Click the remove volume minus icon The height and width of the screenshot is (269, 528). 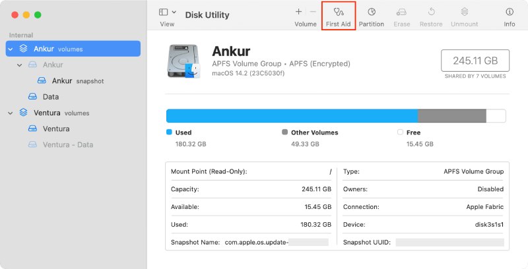[313, 12]
